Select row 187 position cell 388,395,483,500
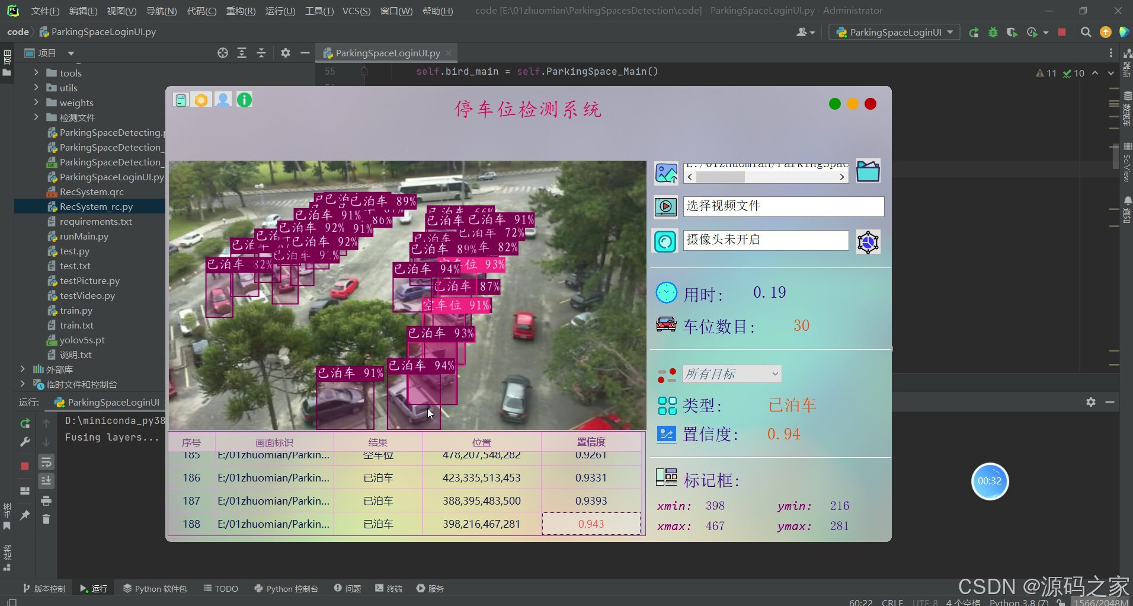The height and width of the screenshot is (606, 1133). 482,501
